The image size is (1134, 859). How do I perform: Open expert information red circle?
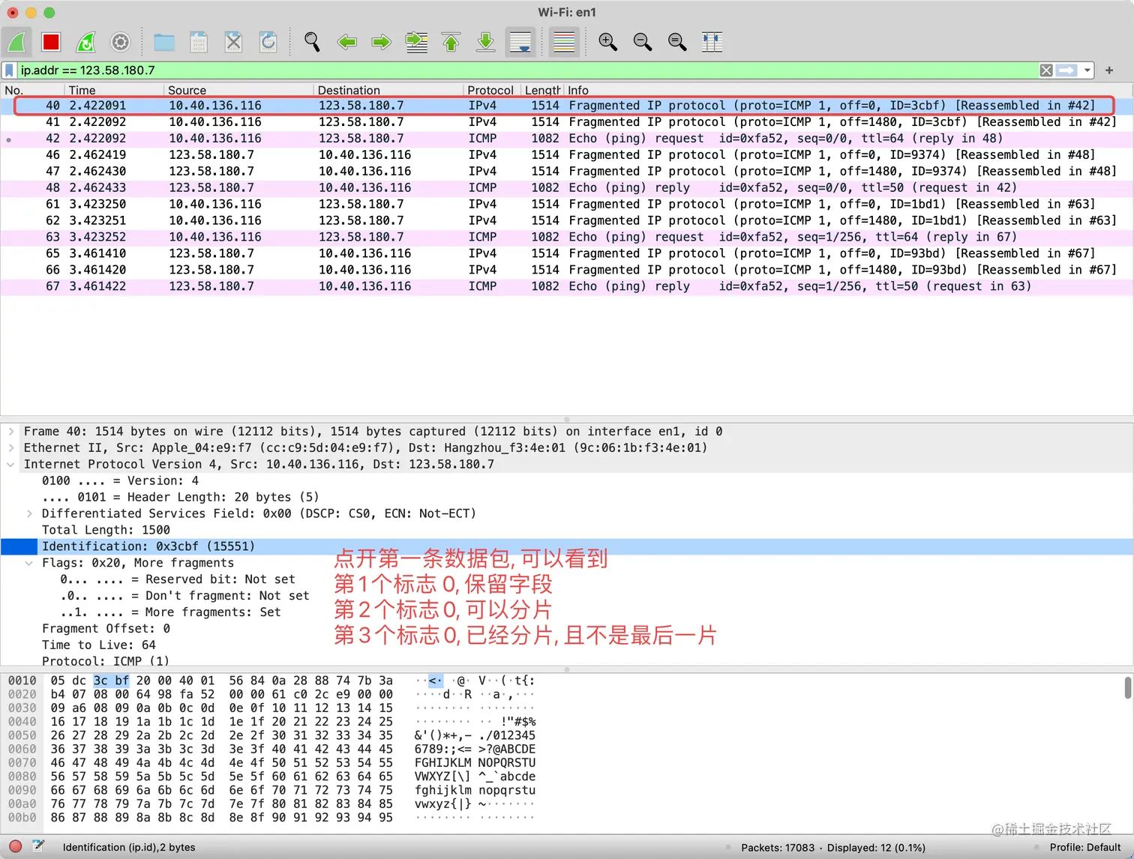click(x=15, y=847)
